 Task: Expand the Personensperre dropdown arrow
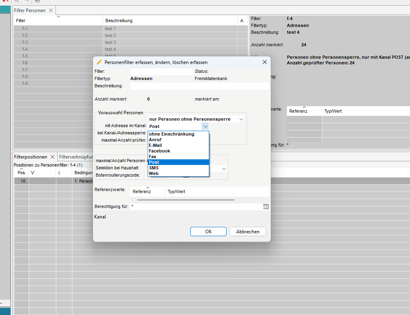tap(241, 119)
